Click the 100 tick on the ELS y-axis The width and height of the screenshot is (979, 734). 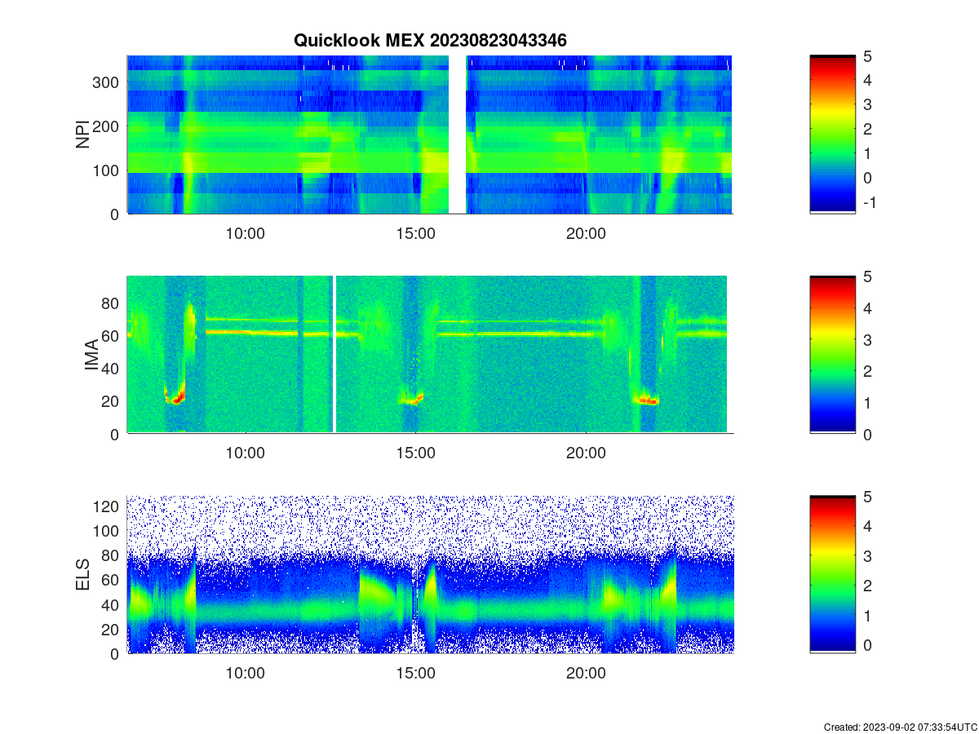(x=108, y=530)
